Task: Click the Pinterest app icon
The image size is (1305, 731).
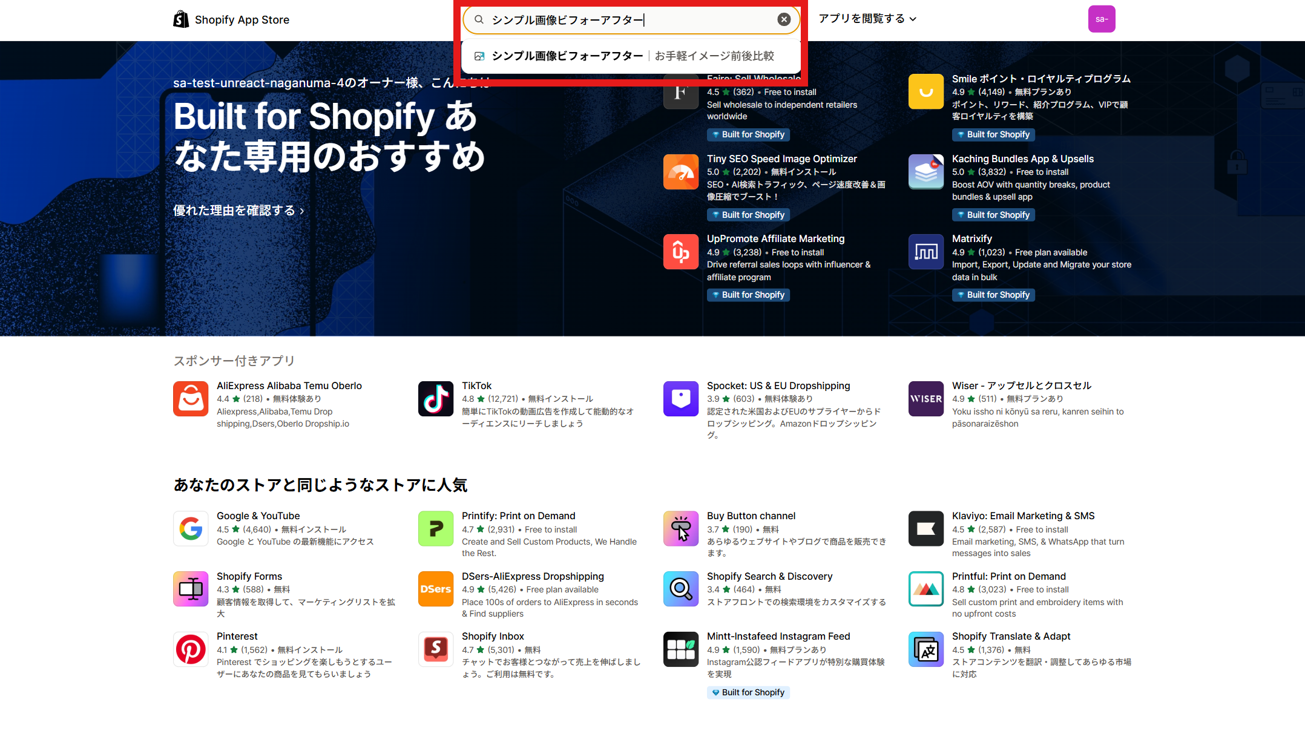Action: 190,649
